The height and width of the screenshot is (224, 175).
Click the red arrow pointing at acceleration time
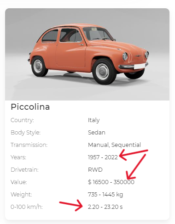pyautogui.click(x=71, y=205)
